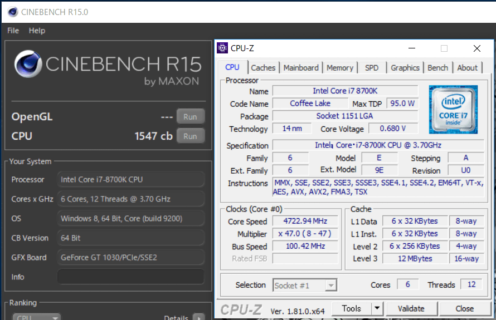Click the 95.0 W Max TDP value
Screen dimensions: 496x320
[402, 104]
